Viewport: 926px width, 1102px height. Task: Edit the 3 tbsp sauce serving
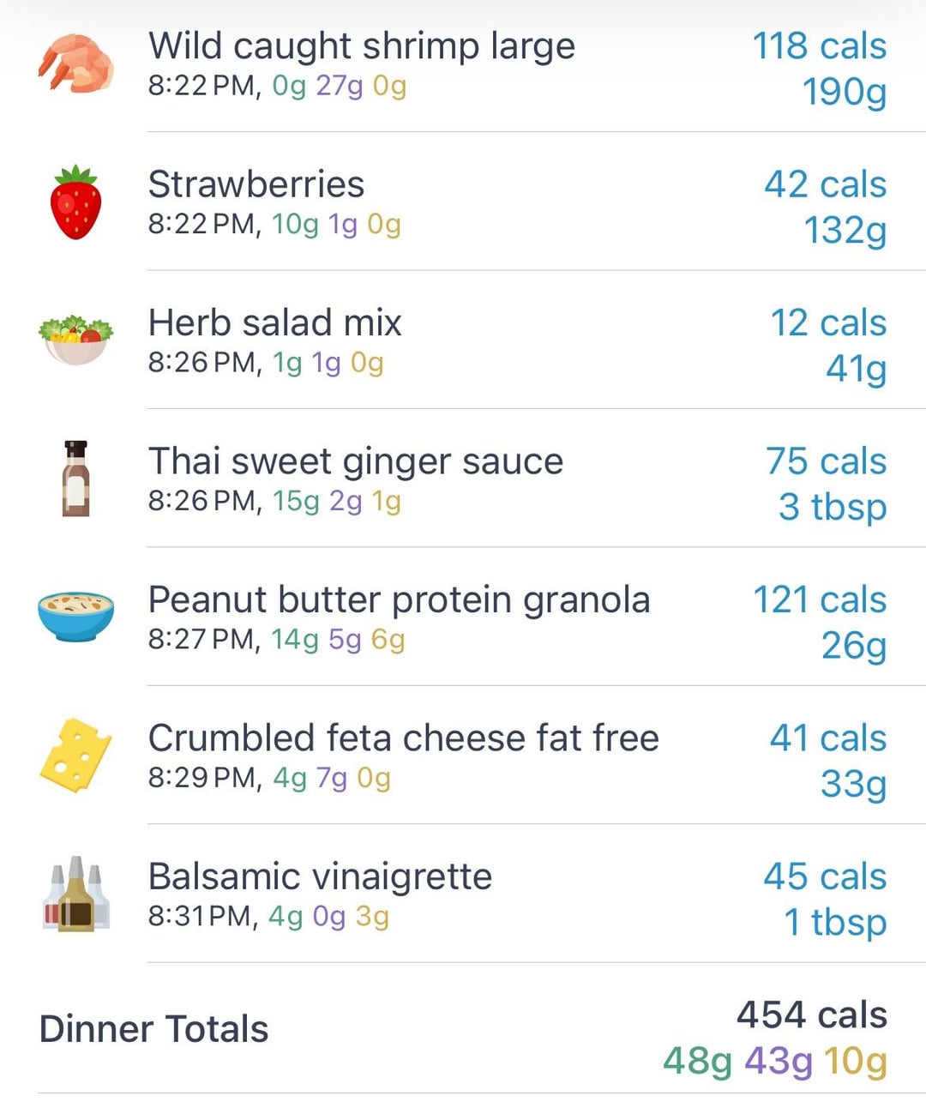point(833,507)
